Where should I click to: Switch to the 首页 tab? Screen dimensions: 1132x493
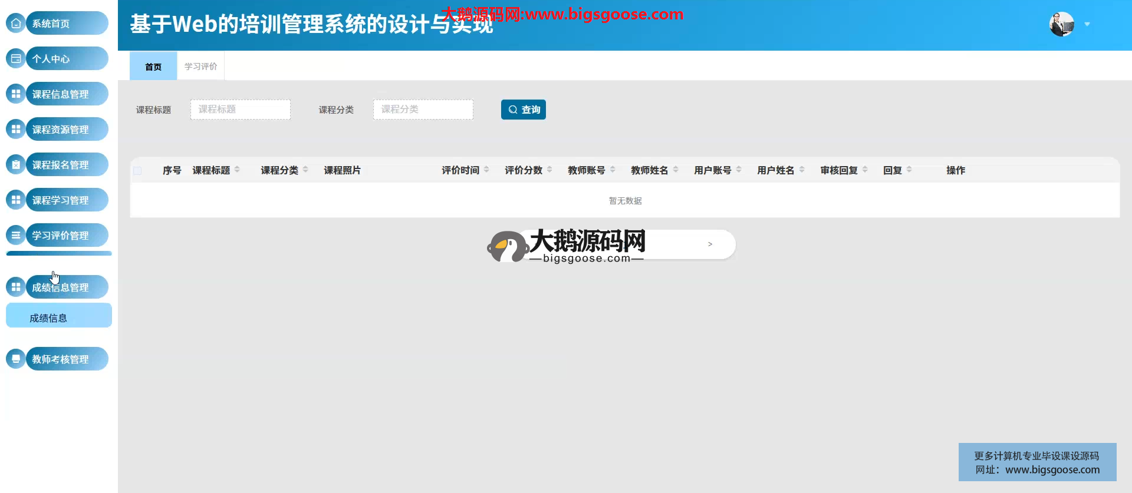153,67
